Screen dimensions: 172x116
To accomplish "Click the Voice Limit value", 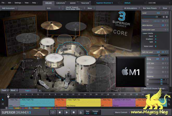I will 156,46.
